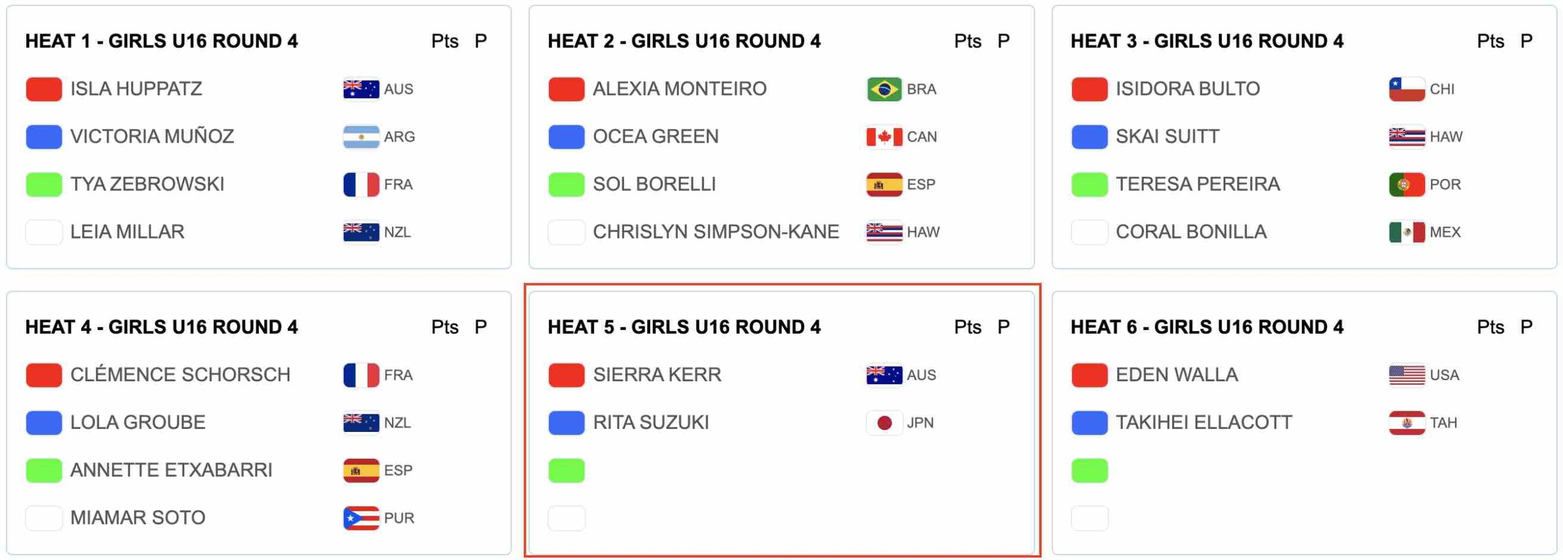Screen dimensions: 1563x560
Task: Select surfer Chrislyn Simpson-Kane
Action: click(716, 232)
